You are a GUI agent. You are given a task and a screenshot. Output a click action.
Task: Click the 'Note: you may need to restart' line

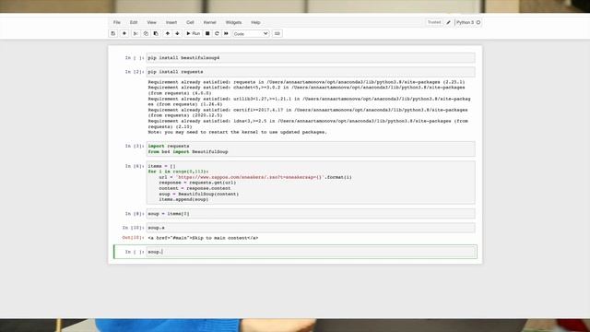[x=238, y=133]
